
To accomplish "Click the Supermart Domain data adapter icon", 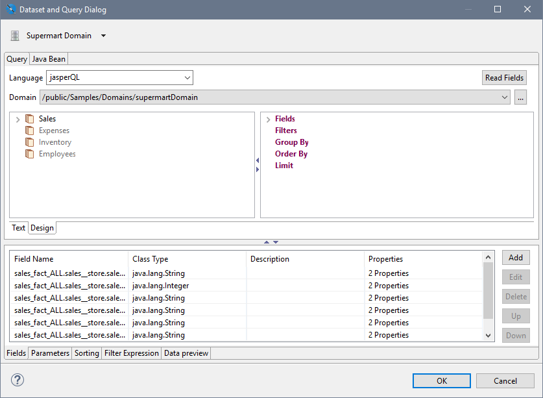I will [15, 36].
